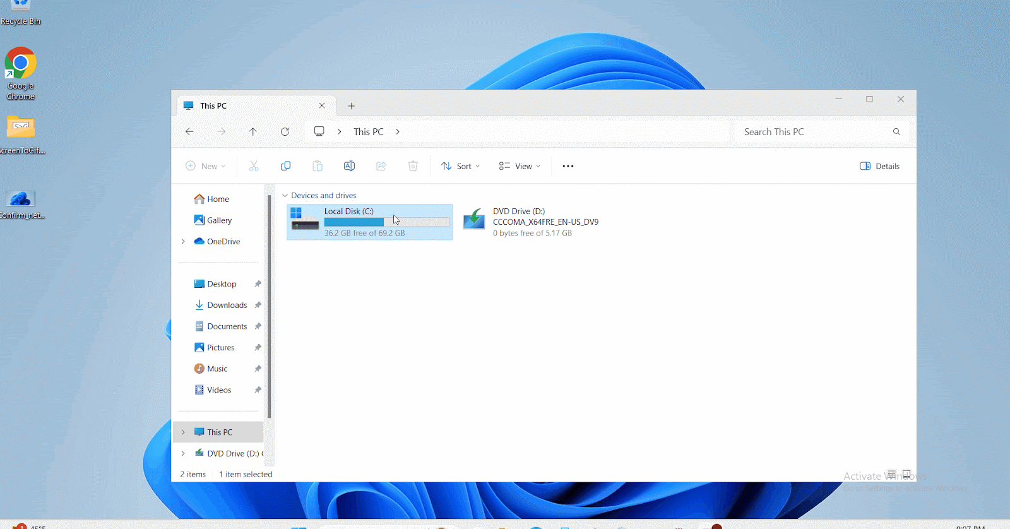This screenshot has height=529, width=1010.
Task: Select the Local Disk (C:) drive icon
Action: point(305,219)
